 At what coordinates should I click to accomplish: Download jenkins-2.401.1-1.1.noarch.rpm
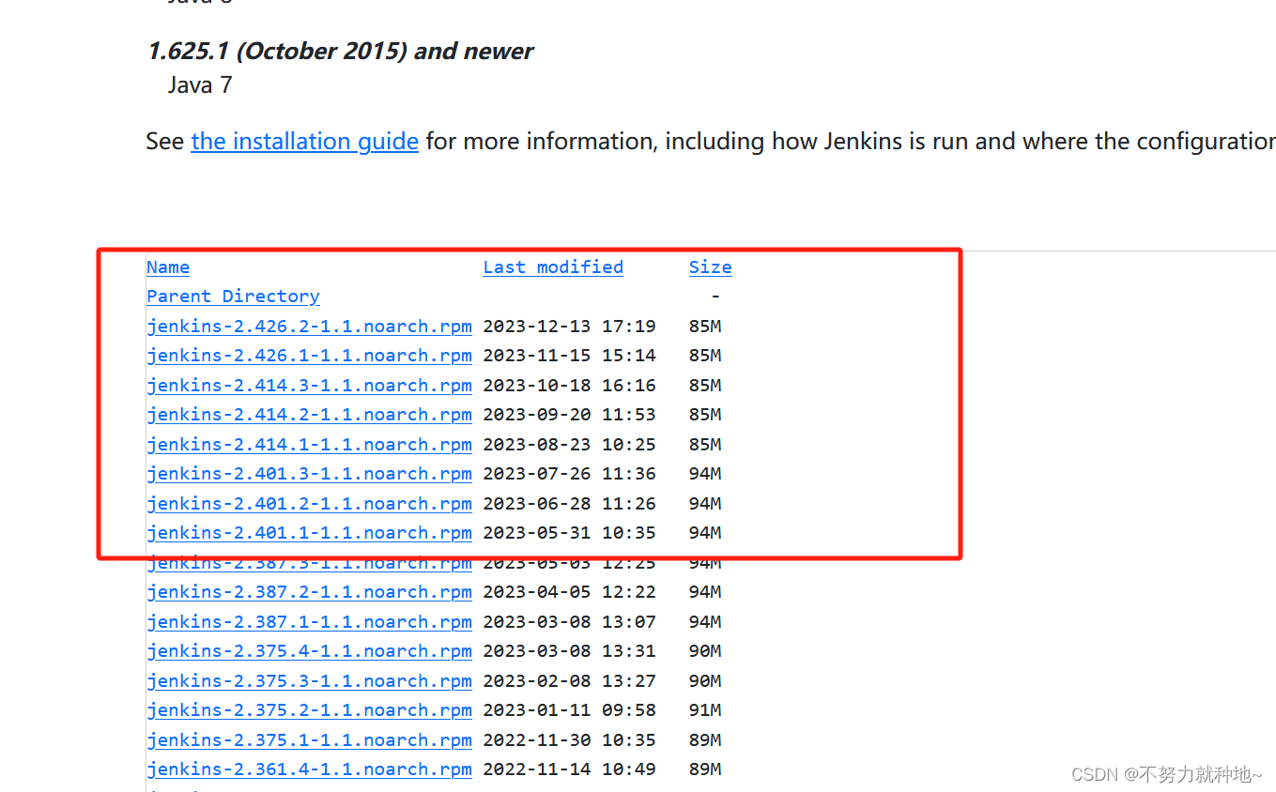coord(309,533)
